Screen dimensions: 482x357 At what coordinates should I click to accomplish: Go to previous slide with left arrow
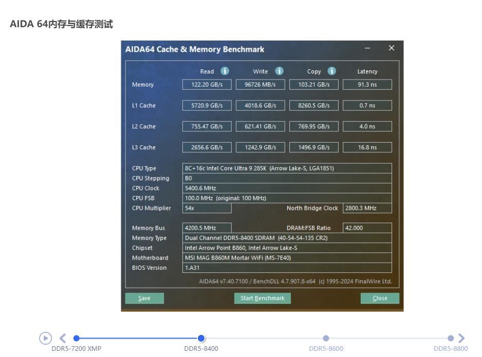[62, 338]
